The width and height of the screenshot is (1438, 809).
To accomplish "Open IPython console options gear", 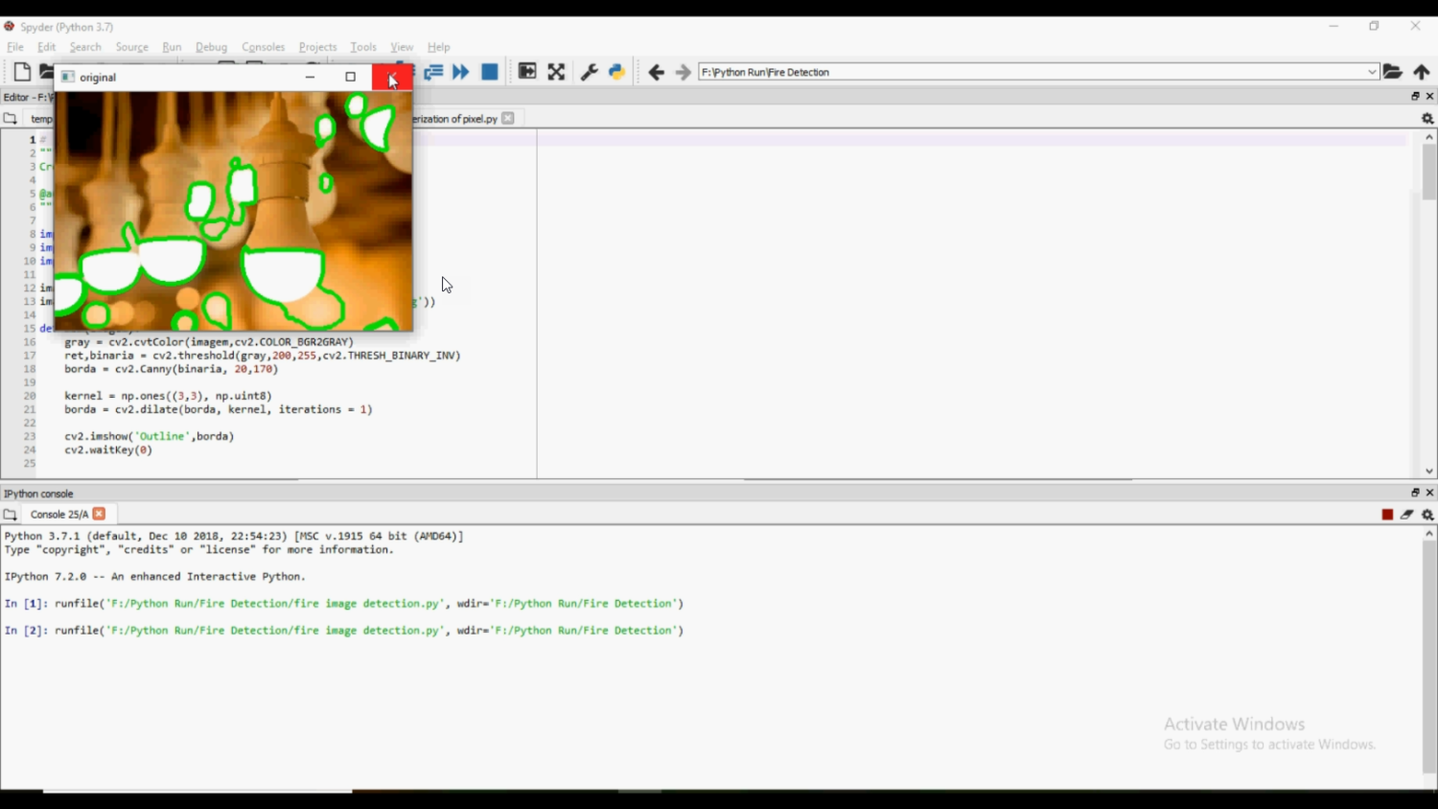I will pyautogui.click(x=1427, y=515).
